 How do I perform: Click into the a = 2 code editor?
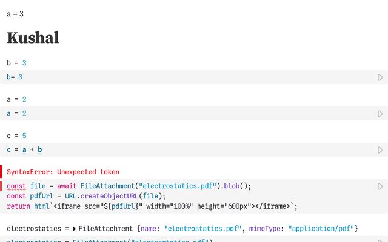[188, 113]
